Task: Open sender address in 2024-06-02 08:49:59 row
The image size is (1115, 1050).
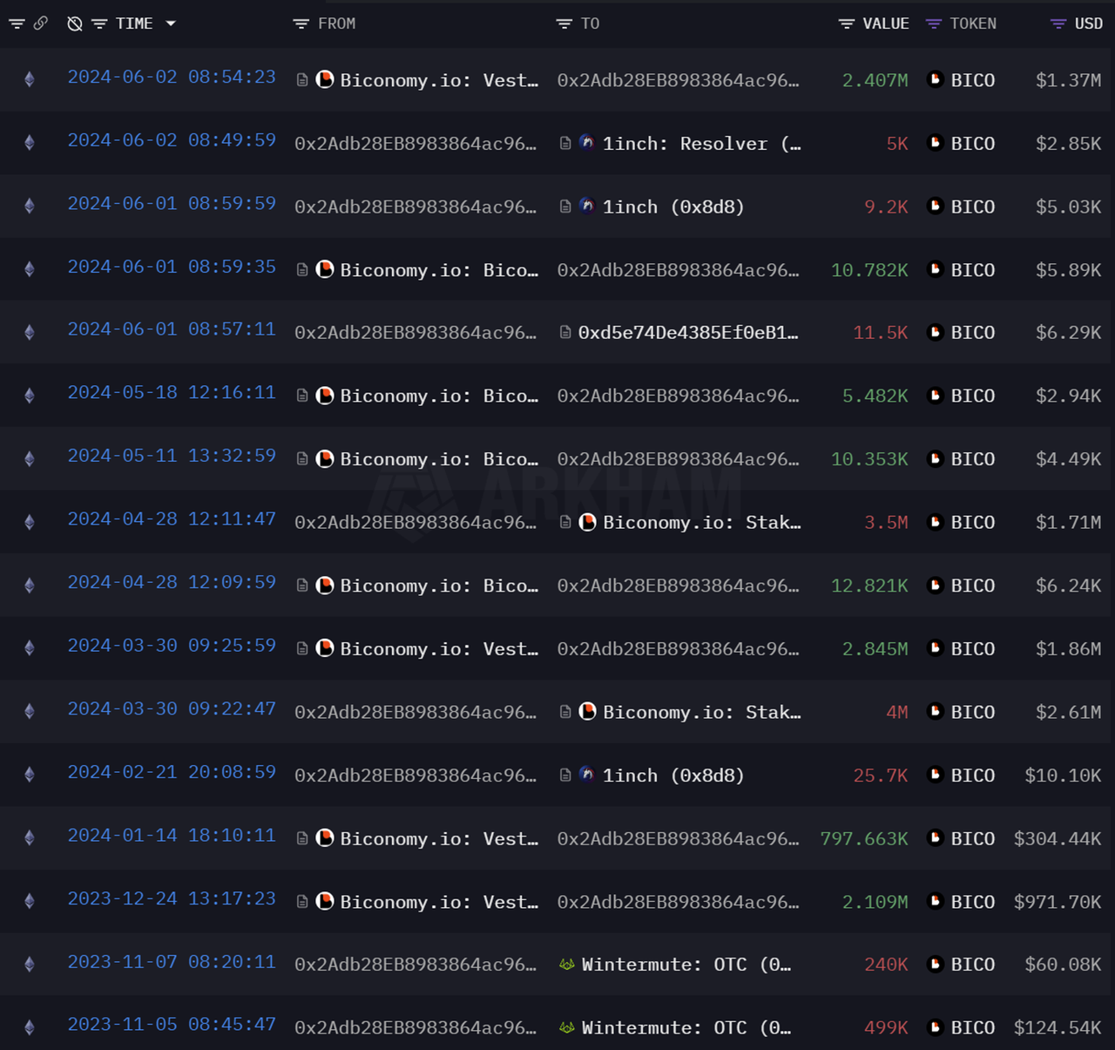Action: 416,144
